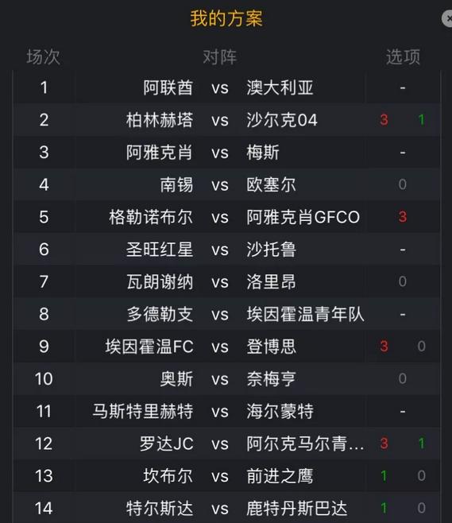Click the 选项 column header
Viewport: 452px width, 523px height.
(x=403, y=57)
